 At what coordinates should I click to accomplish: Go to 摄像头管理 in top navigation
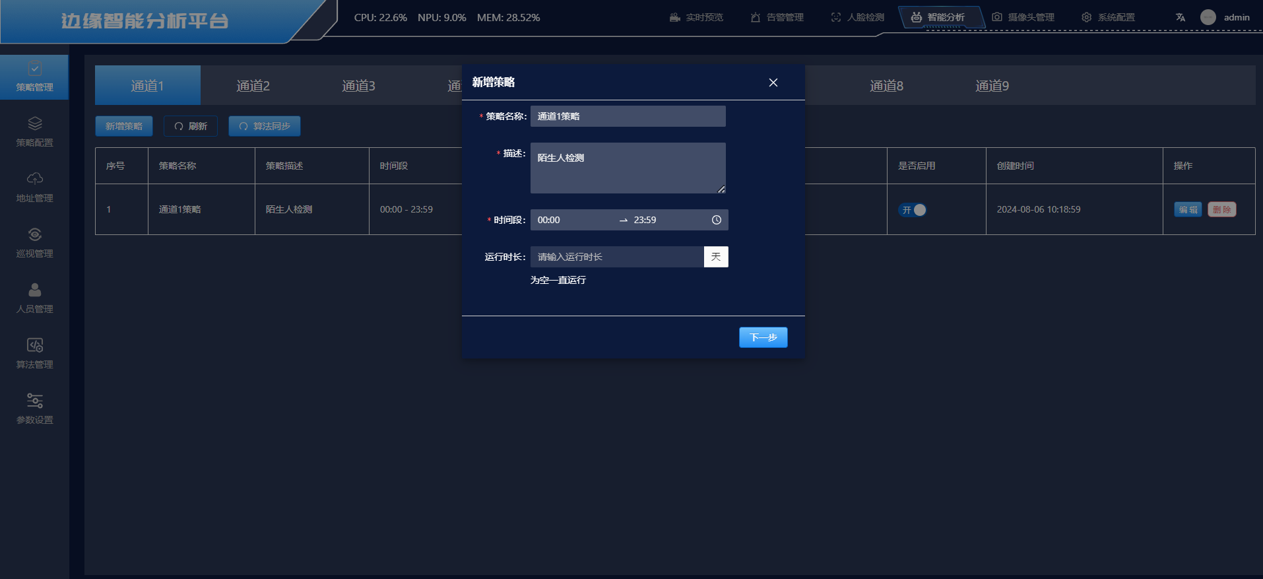pyautogui.click(x=1023, y=18)
